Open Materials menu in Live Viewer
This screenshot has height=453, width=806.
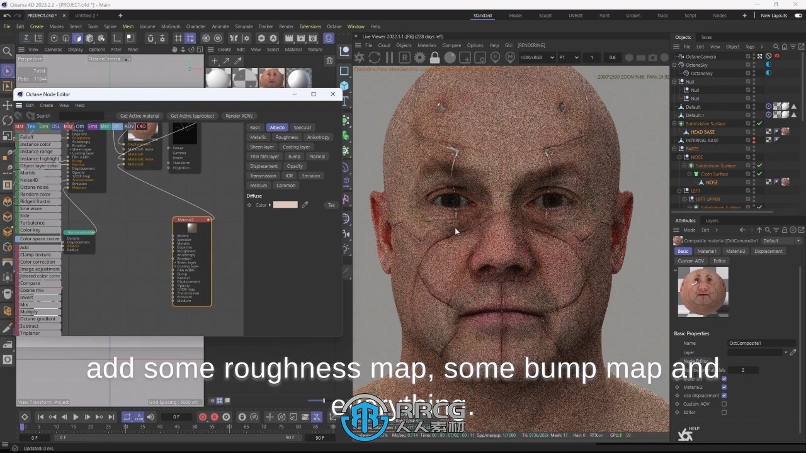426,45
